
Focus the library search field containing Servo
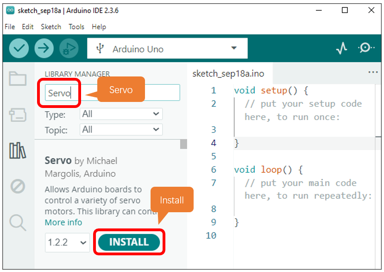tap(113, 93)
